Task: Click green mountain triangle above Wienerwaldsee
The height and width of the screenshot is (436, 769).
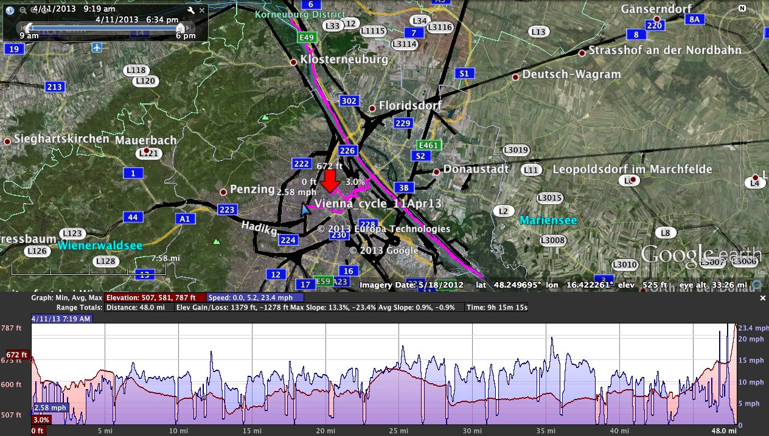Action: click(x=216, y=241)
